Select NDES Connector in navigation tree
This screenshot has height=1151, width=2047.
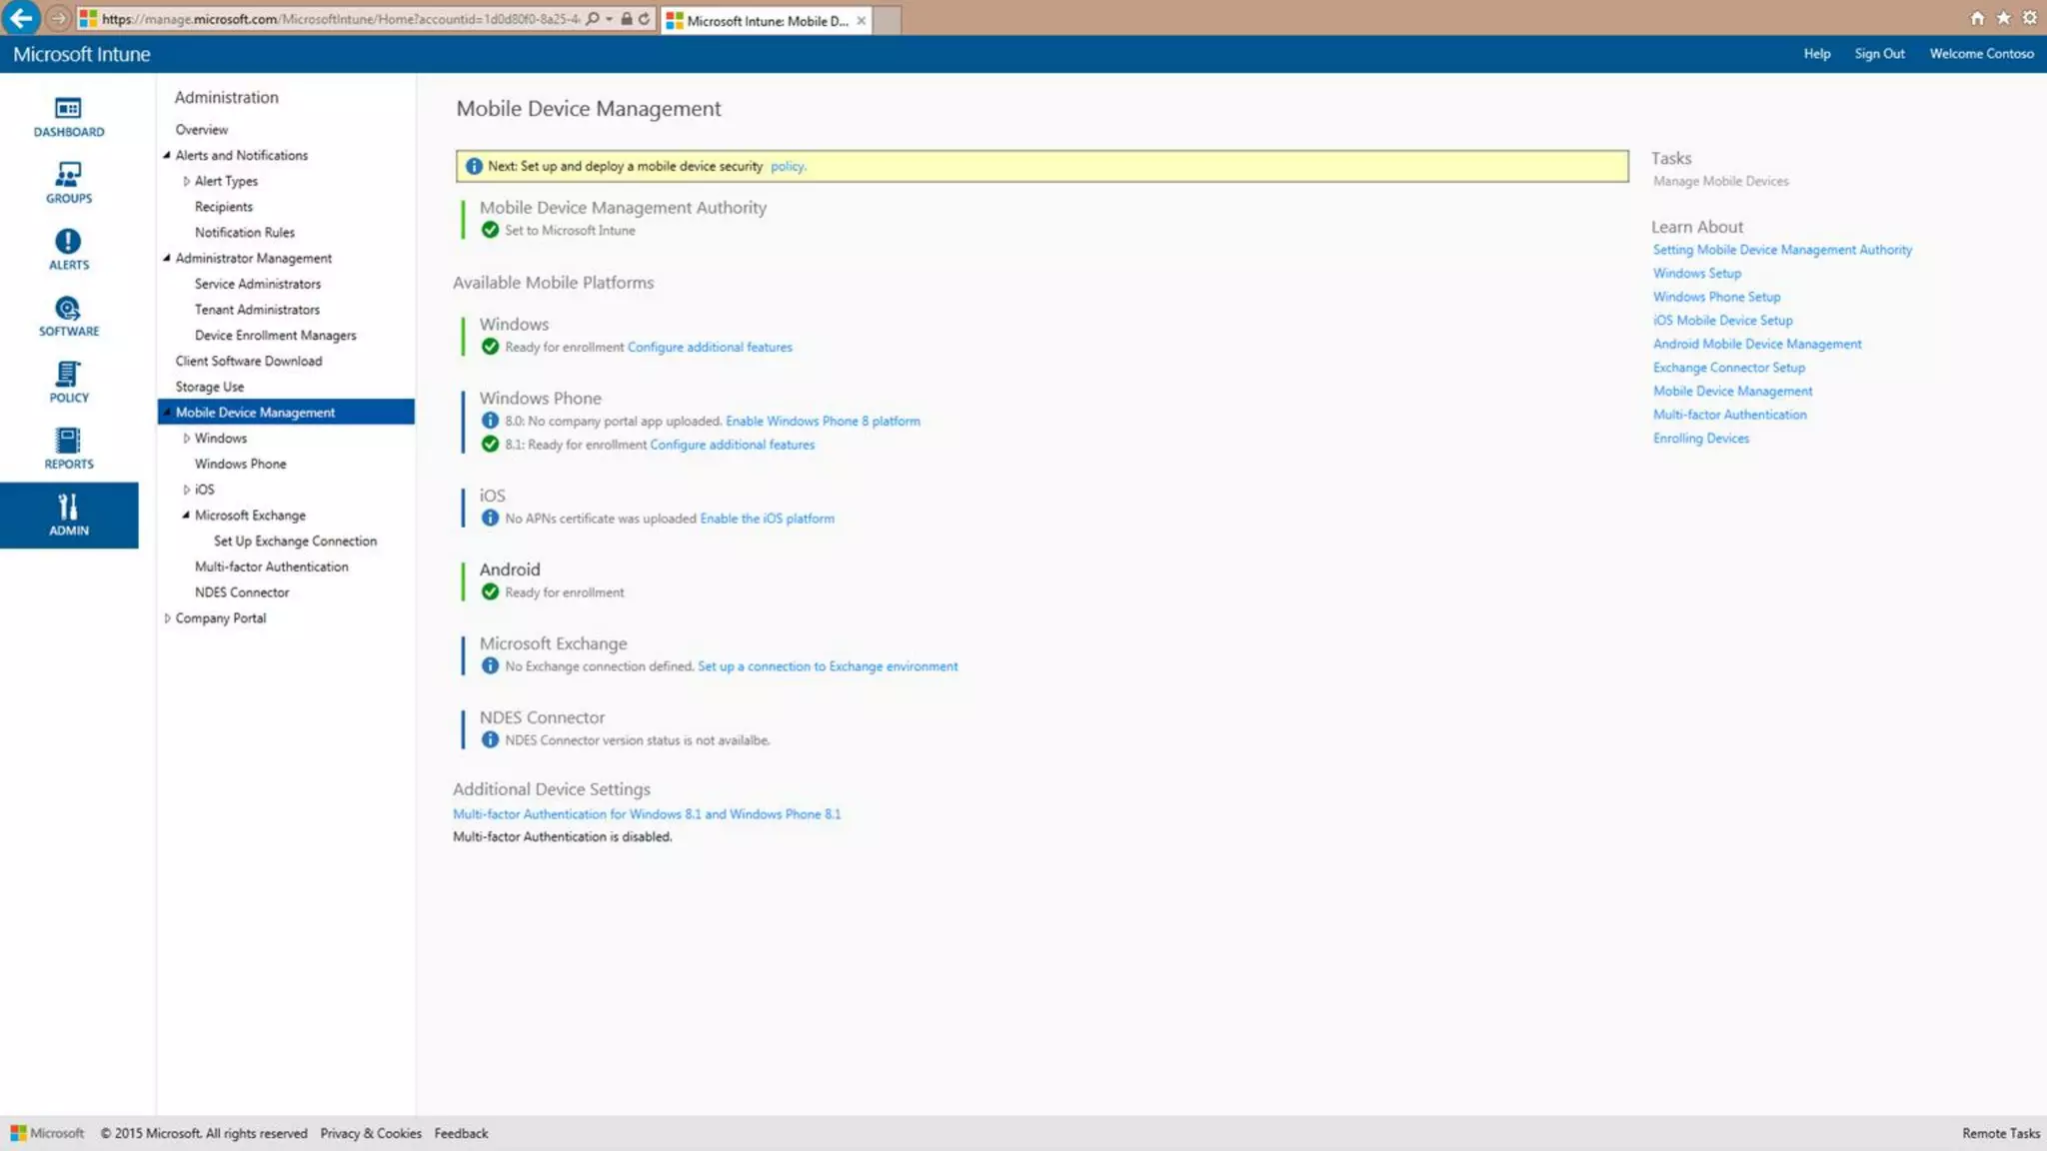point(242,592)
